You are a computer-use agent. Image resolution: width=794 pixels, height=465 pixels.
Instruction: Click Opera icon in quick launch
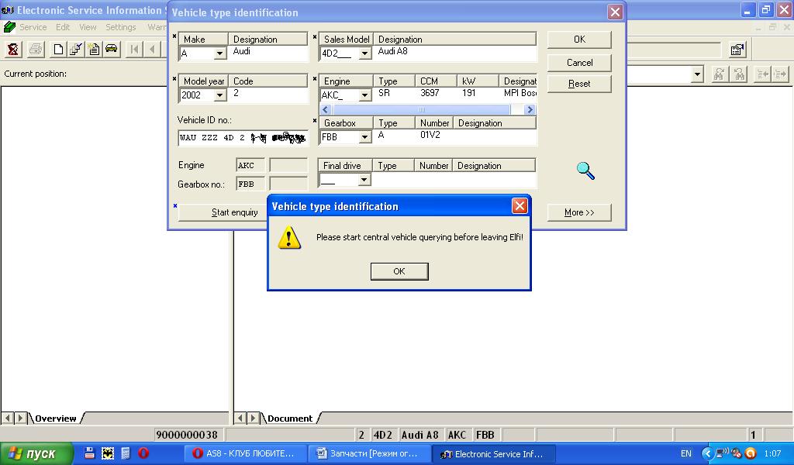[143, 453]
